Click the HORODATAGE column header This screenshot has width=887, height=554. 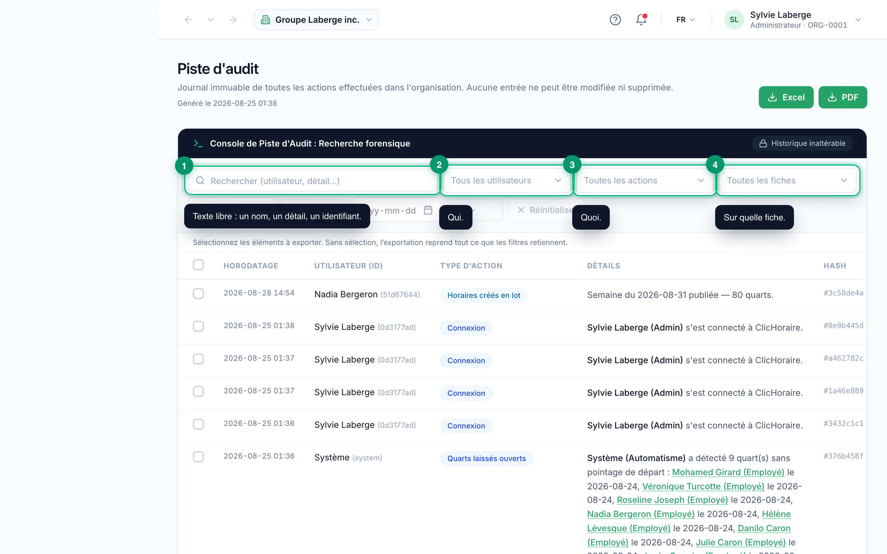tap(251, 266)
